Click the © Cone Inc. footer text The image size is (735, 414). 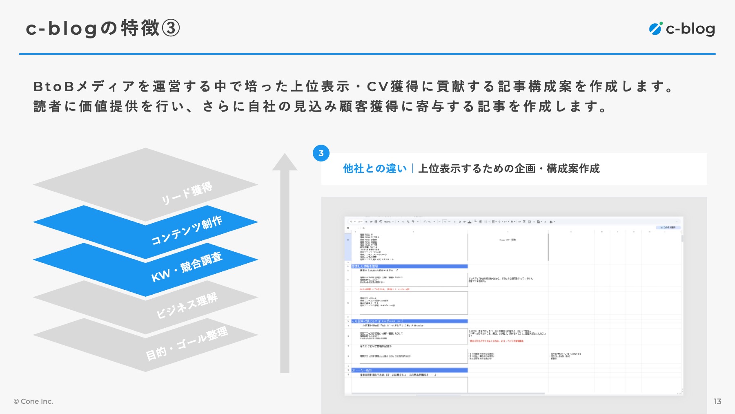click(x=33, y=401)
